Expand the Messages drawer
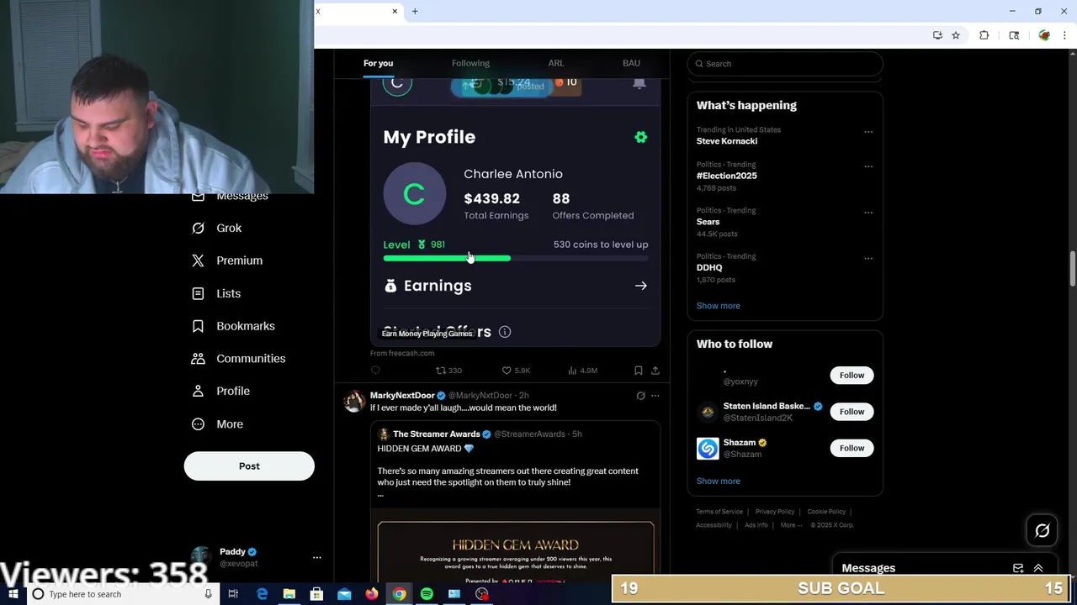1077x605 pixels. tap(1038, 568)
